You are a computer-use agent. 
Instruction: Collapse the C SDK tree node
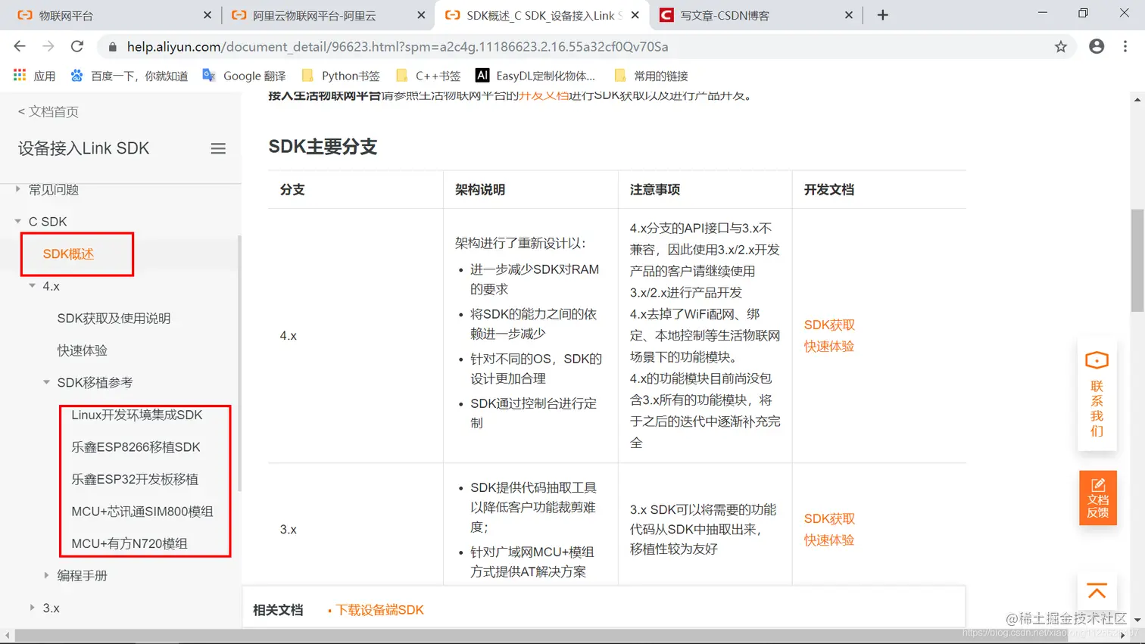(x=17, y=221)
